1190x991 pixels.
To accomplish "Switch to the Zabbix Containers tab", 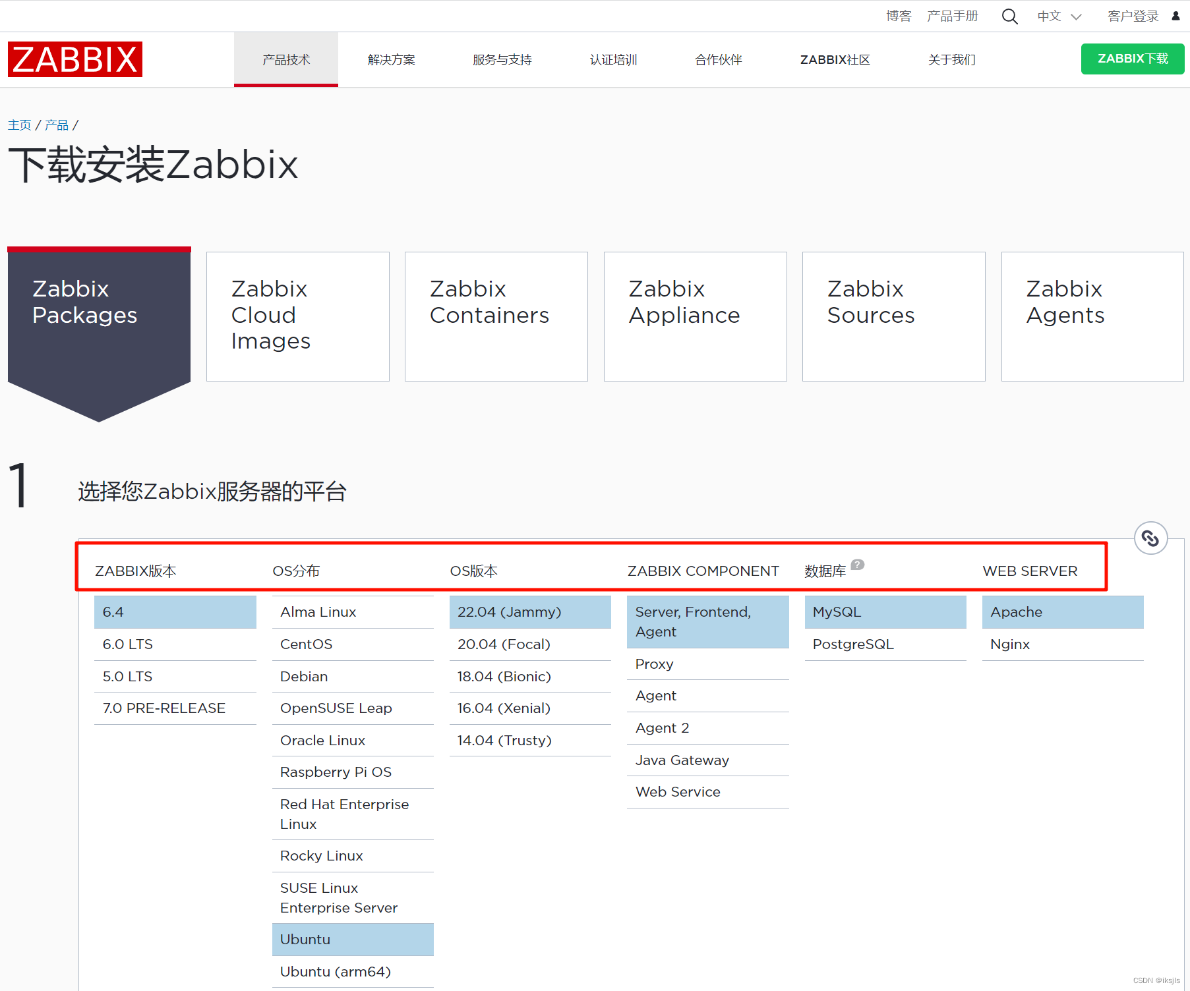I will point(496,316).
